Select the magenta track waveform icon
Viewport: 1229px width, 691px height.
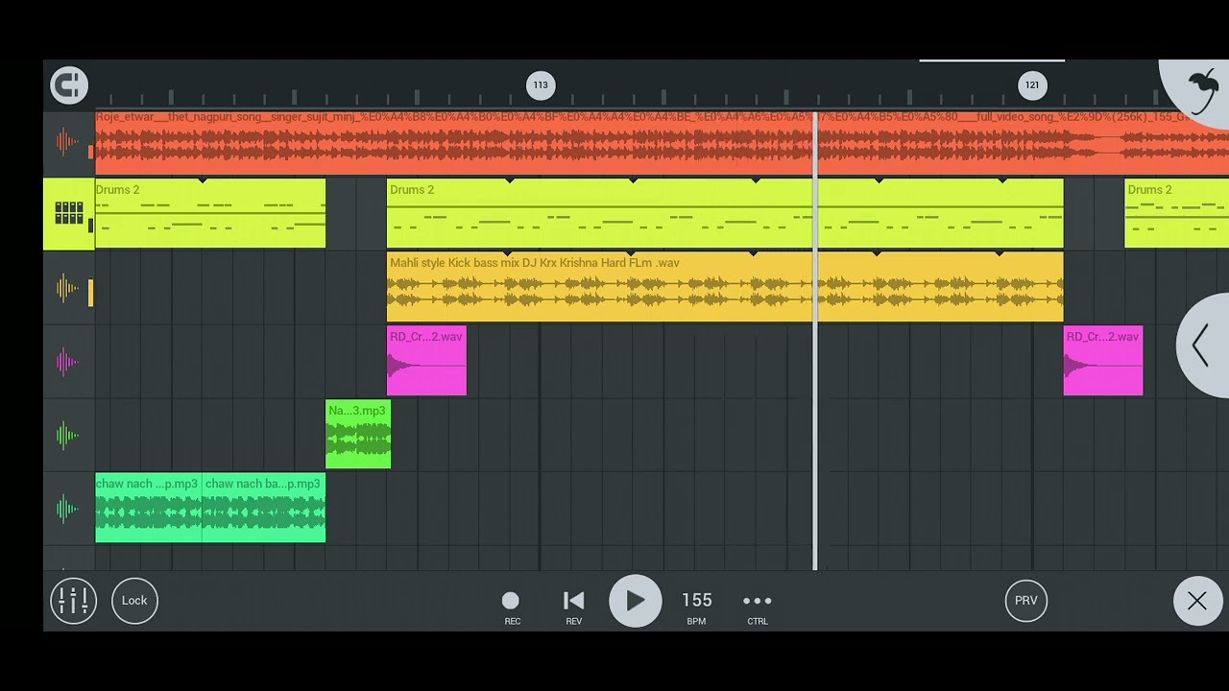click(x=67, y=362)
